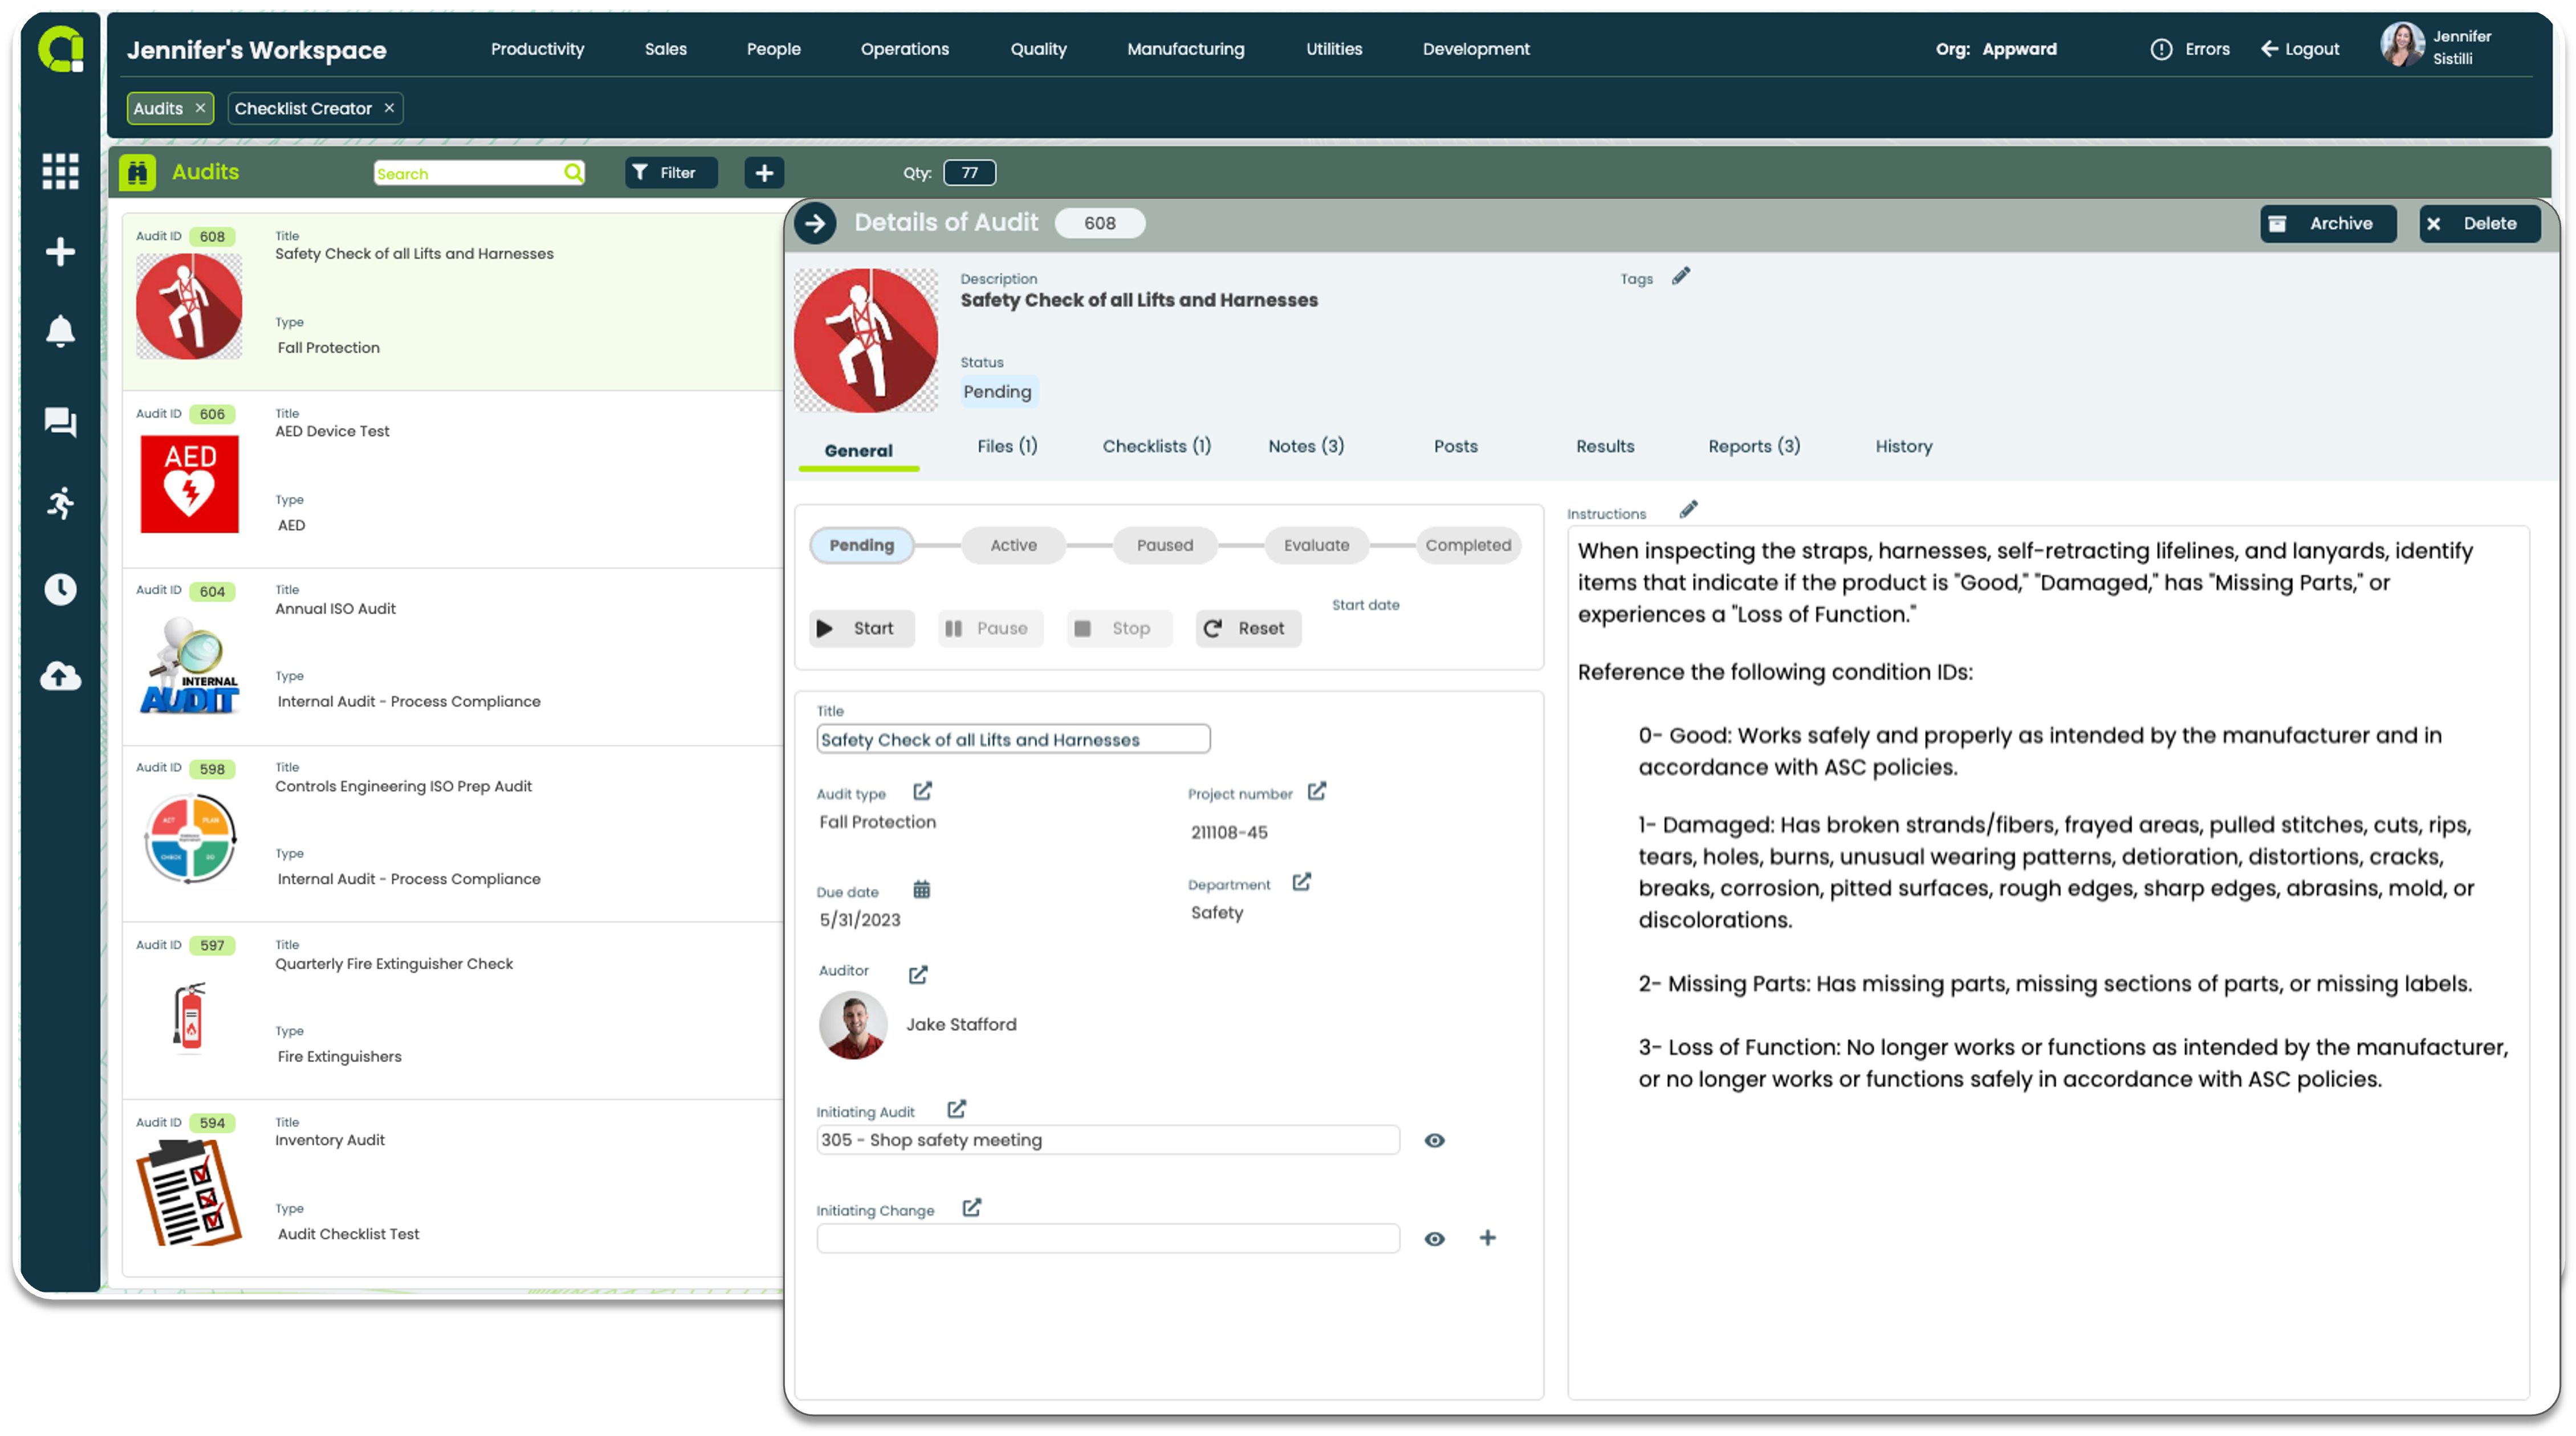This screenshot has width=2576, height=1436.
Task: Close the Audits tab chip
Action: pos(200,108)
